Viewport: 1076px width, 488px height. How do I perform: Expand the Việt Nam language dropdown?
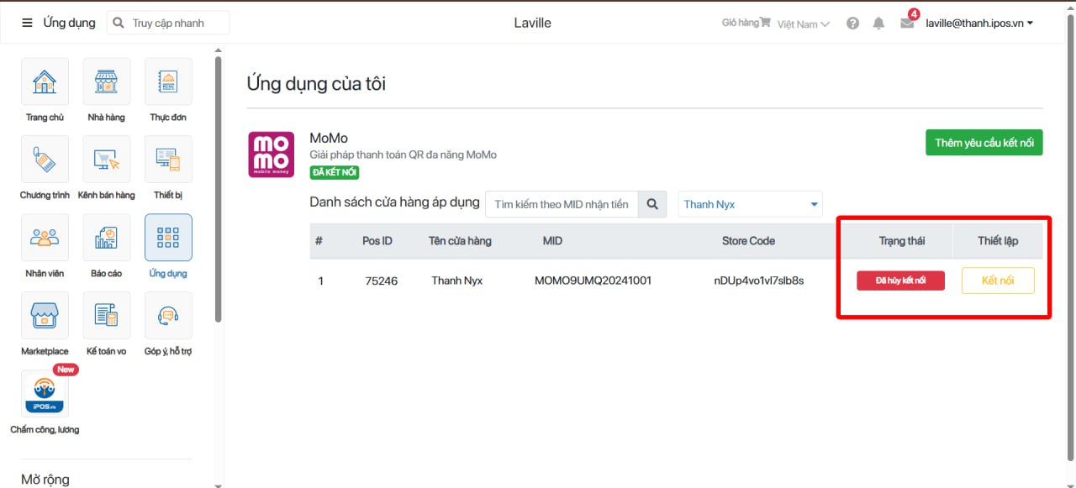click(803, 24)
